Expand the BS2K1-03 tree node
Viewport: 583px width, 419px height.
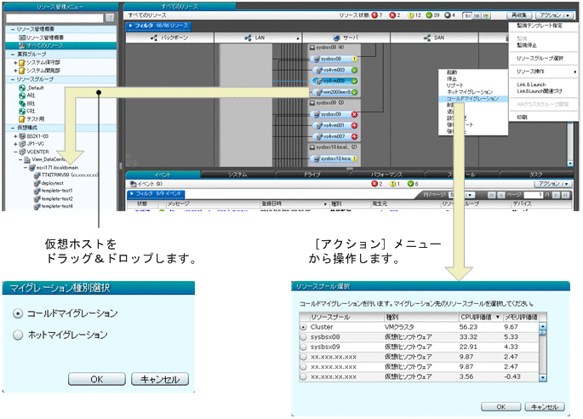tap(15, 136)
